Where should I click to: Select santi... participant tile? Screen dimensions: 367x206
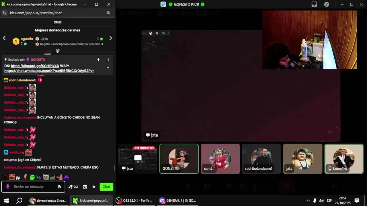[220, 159]
